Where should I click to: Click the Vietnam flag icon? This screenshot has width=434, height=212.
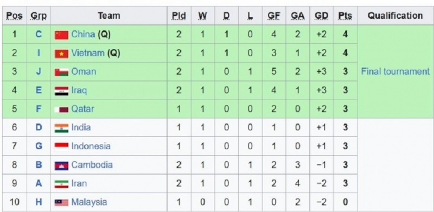pyautogui.click(x=61, y=54)
